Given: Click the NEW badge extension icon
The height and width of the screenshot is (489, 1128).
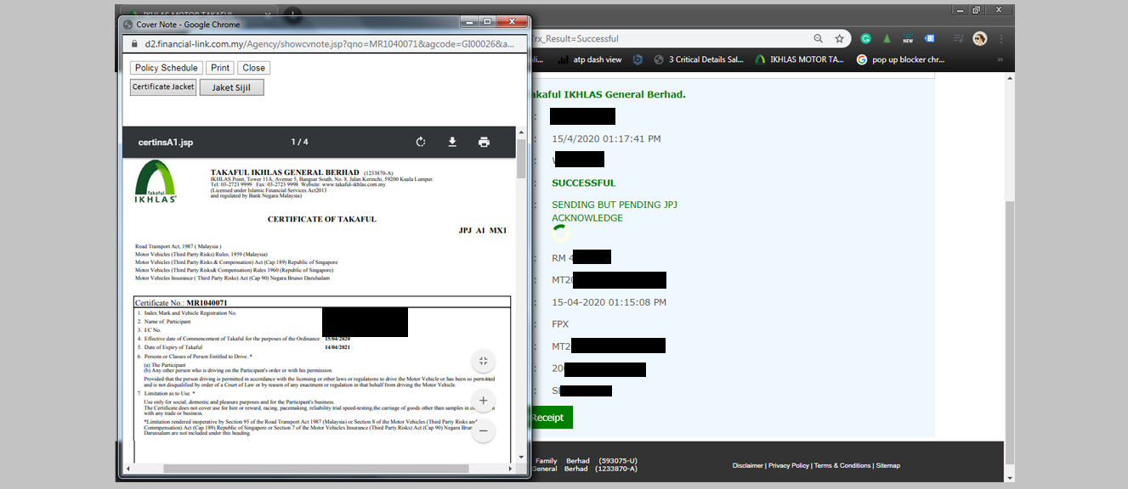Looking at the screenshot, I should pyautogui.click(x=908, y=39).
